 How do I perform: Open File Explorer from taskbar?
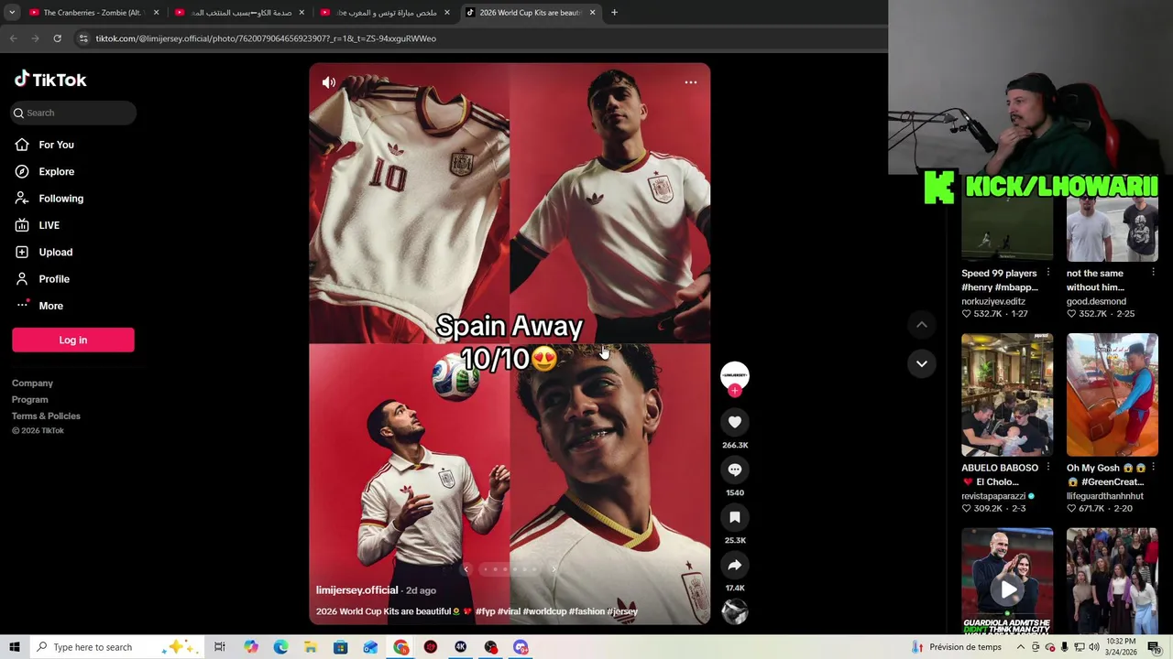(311, 647)
